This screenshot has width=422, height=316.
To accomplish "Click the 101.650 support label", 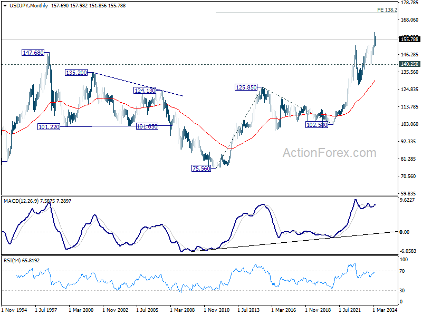I will [x=147, y=126].
